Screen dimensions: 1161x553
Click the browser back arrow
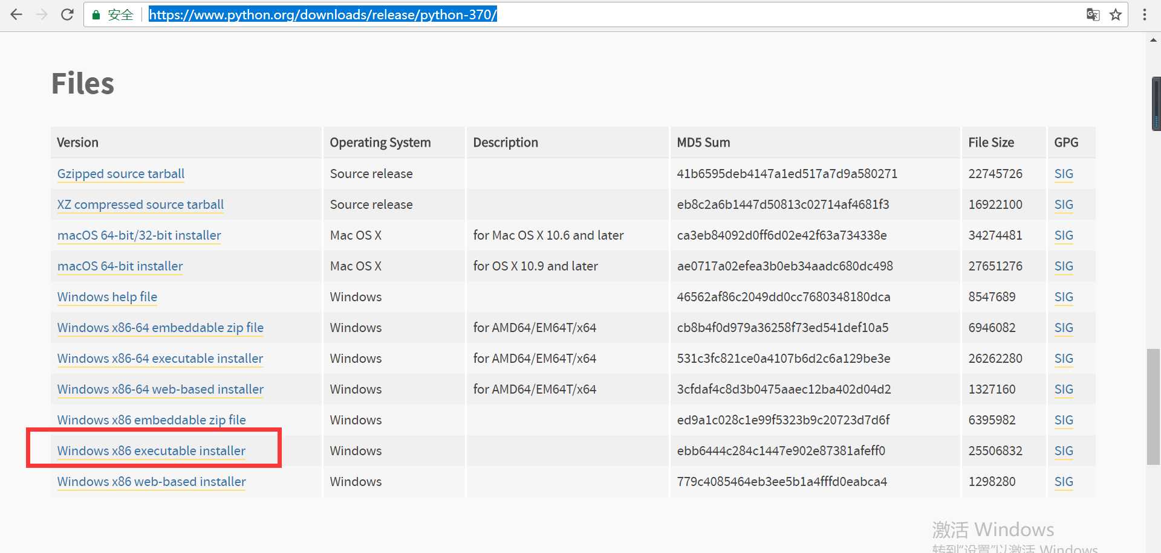(16, 14)
